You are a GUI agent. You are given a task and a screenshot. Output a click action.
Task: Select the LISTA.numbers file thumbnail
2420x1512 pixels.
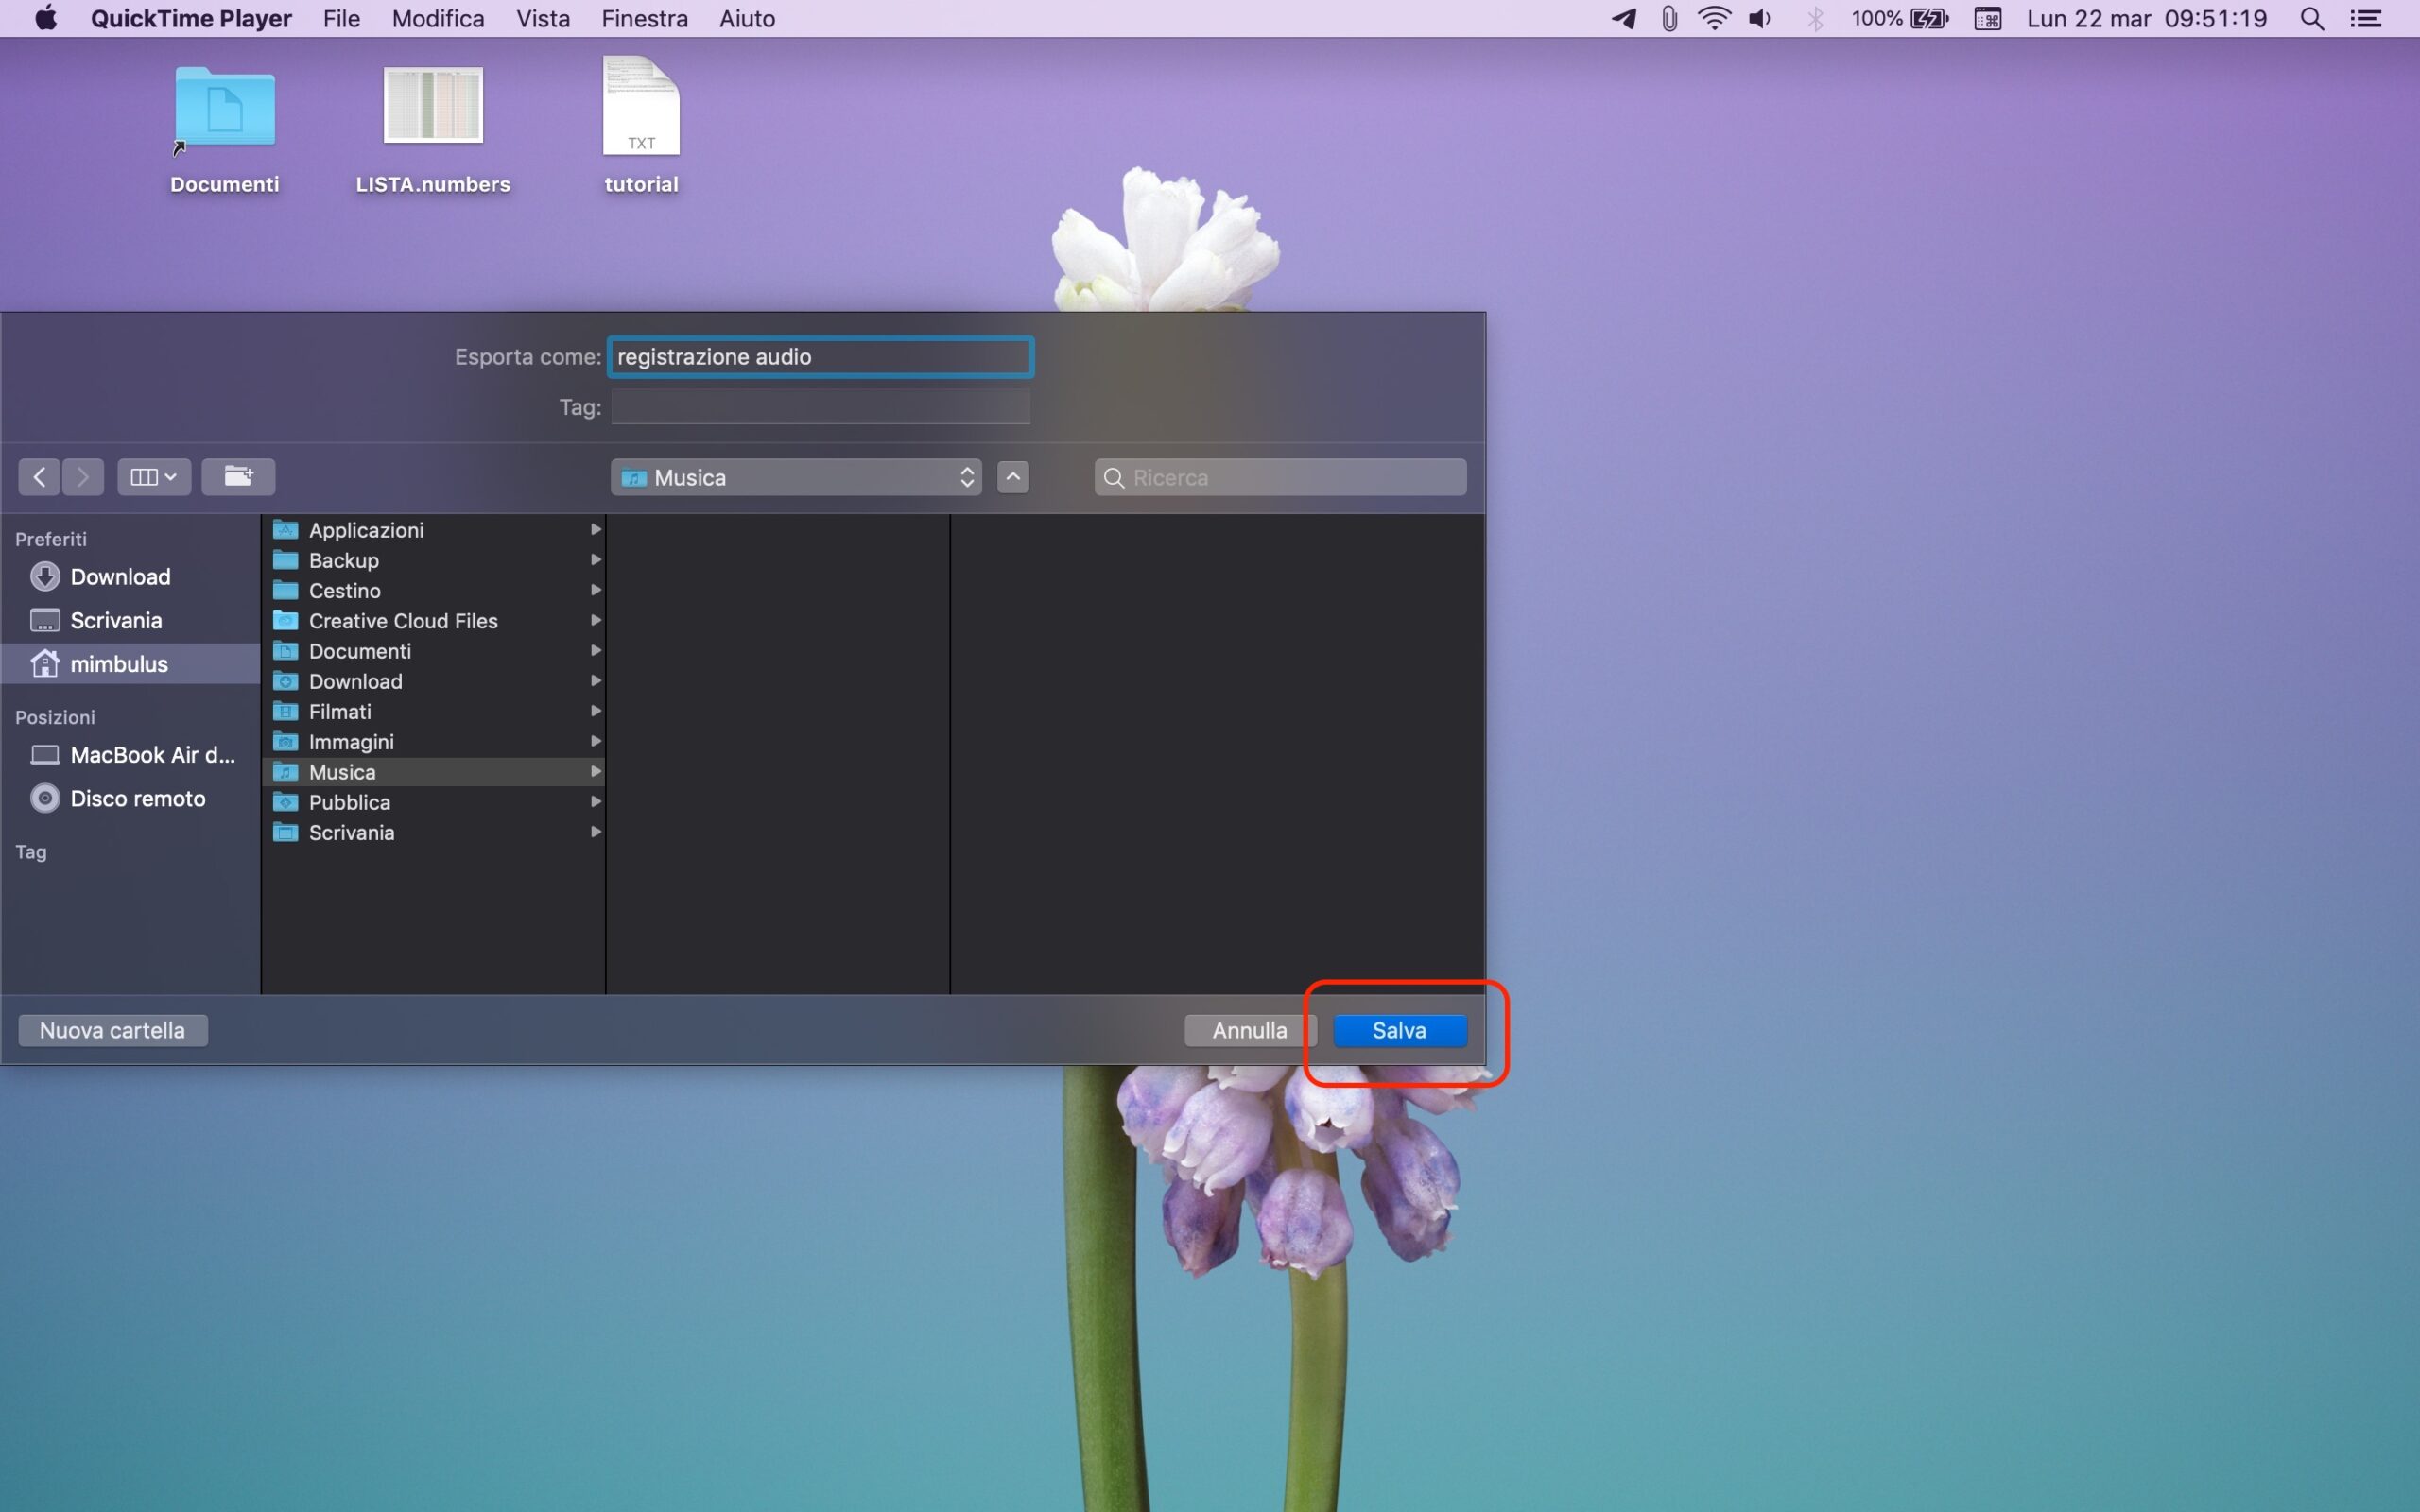433,106
